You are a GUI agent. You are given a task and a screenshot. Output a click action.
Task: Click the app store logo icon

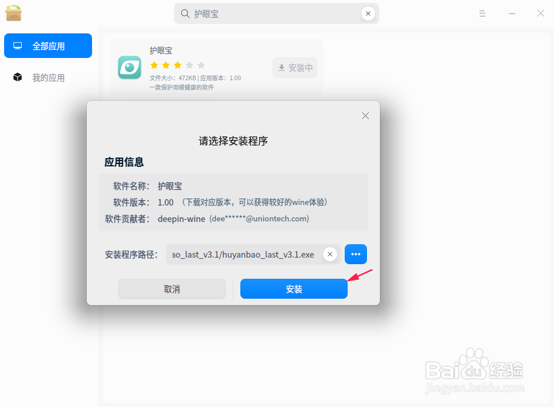[13, 13]
